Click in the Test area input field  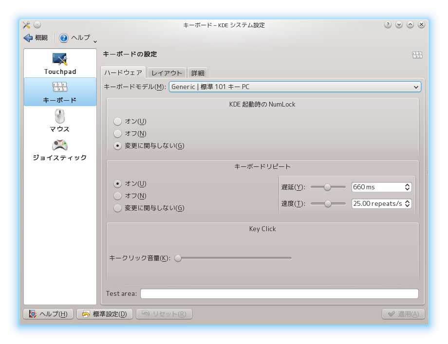pos(279,293)
